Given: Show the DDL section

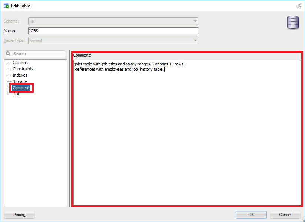Looking at the screenshot, I should tap(16, 94).
